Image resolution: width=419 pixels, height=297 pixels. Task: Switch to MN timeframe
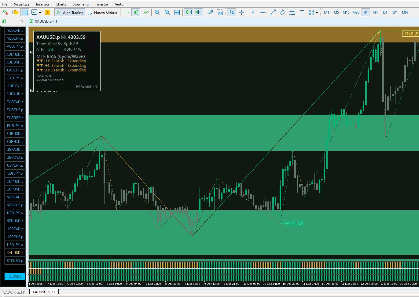pyautogui.click(x=405, y=13)
